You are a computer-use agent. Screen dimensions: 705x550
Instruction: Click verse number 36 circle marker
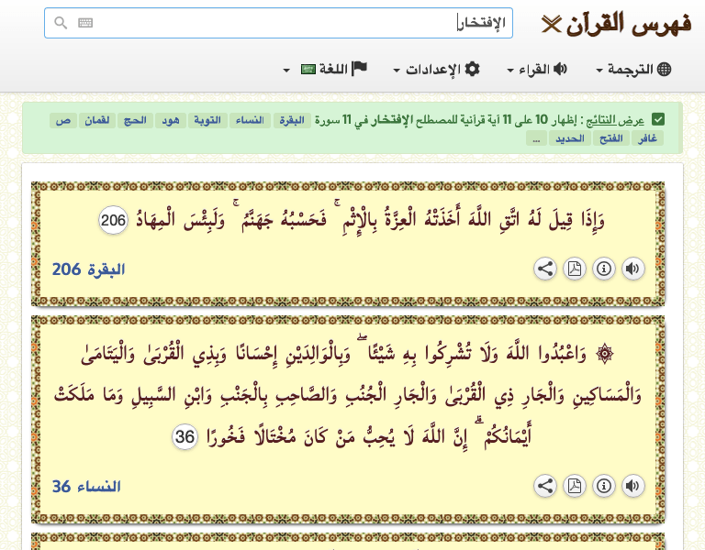click(x=185, y=436)
